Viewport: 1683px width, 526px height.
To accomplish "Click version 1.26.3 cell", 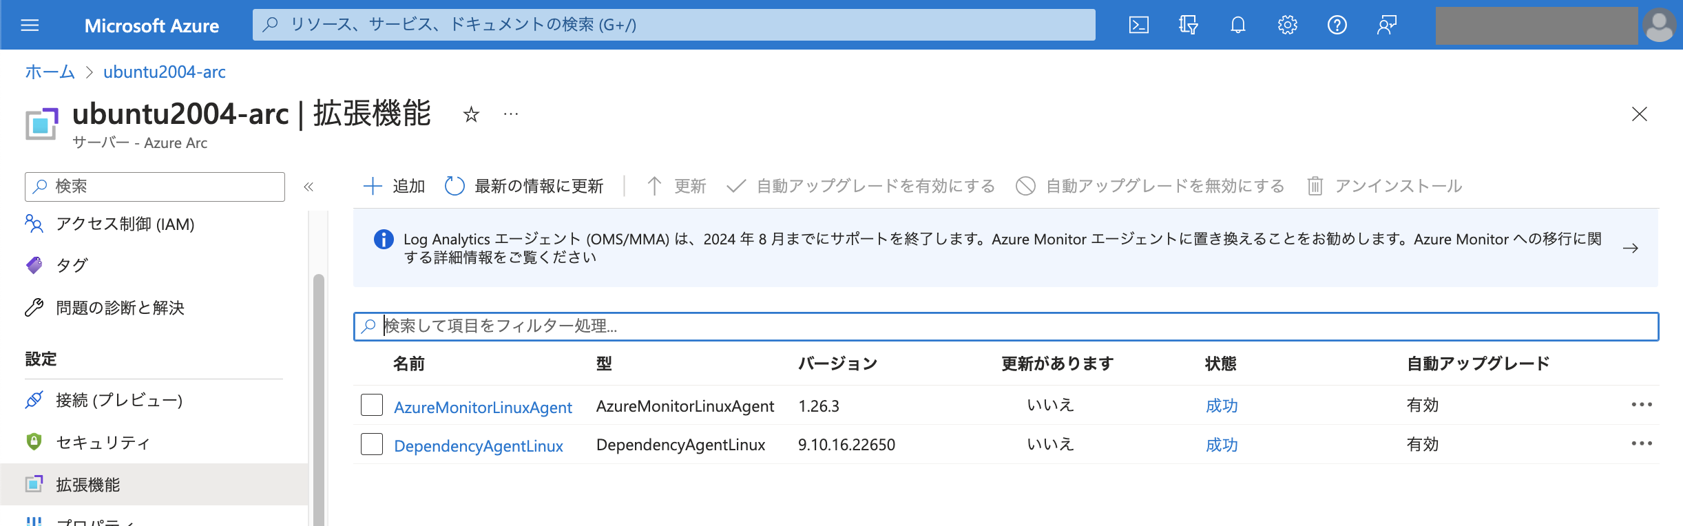I will 819,406.
